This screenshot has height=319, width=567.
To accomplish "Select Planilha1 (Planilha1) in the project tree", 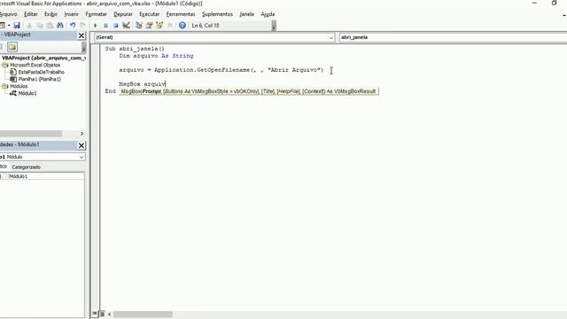I will (x=39, y=79).
